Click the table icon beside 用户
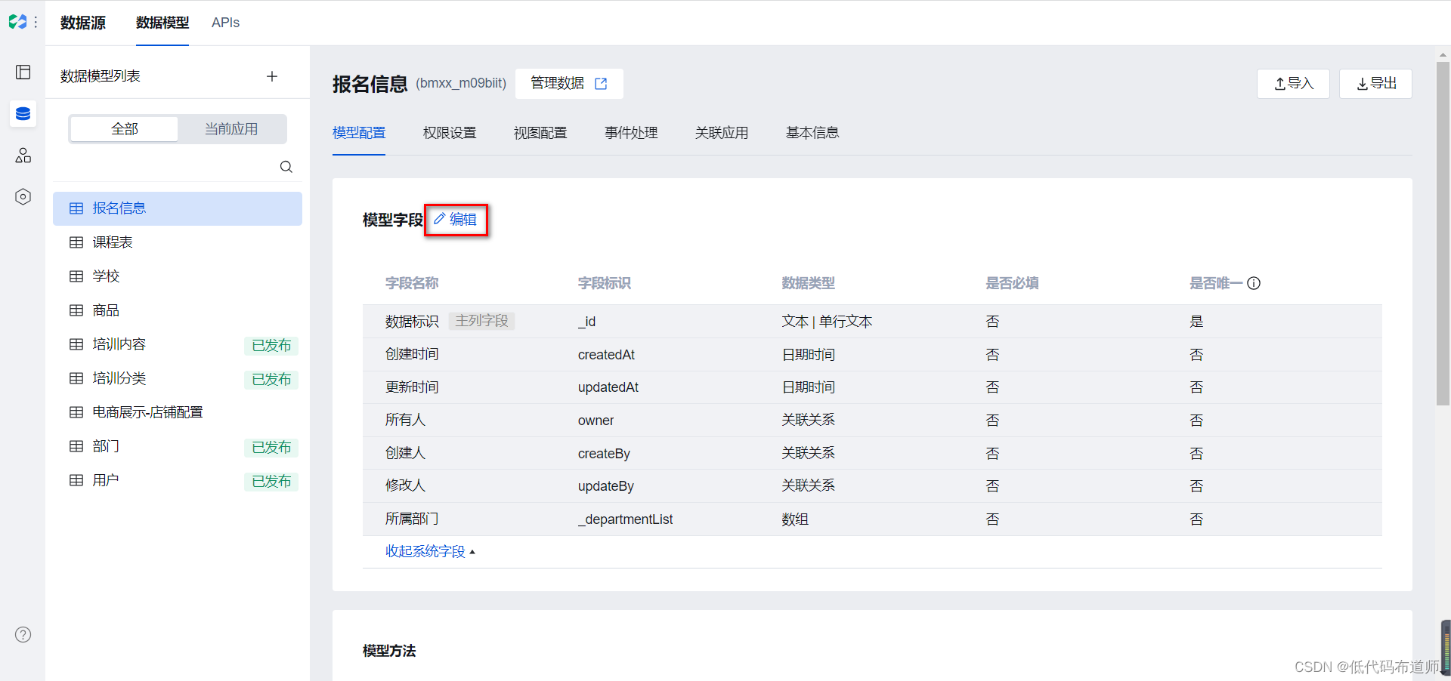1451x681 pixels. 76,480
